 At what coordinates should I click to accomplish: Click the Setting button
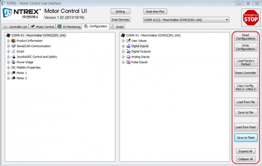click(120, 11)
